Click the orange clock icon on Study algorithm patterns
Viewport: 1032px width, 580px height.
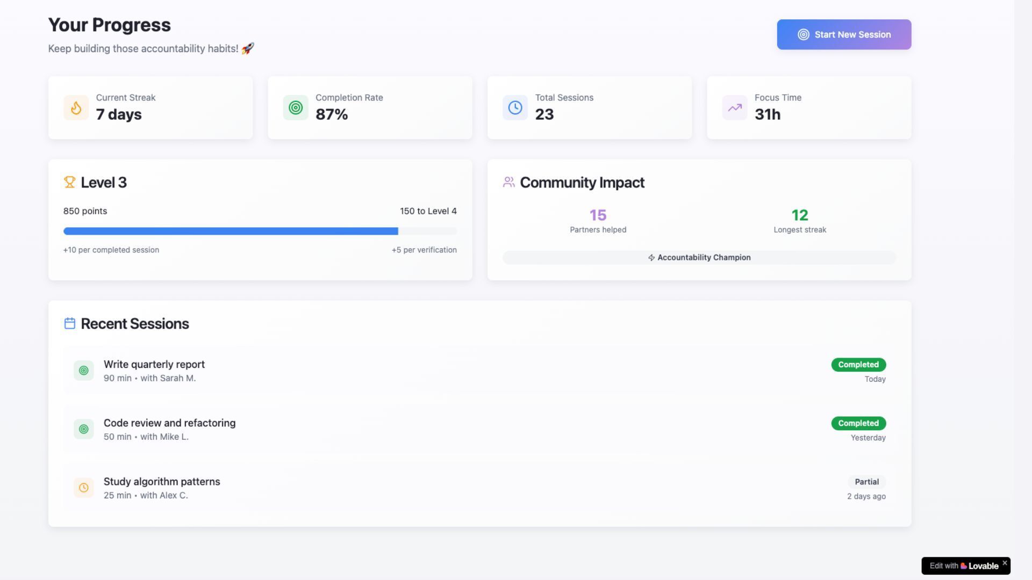click(84, 488)
